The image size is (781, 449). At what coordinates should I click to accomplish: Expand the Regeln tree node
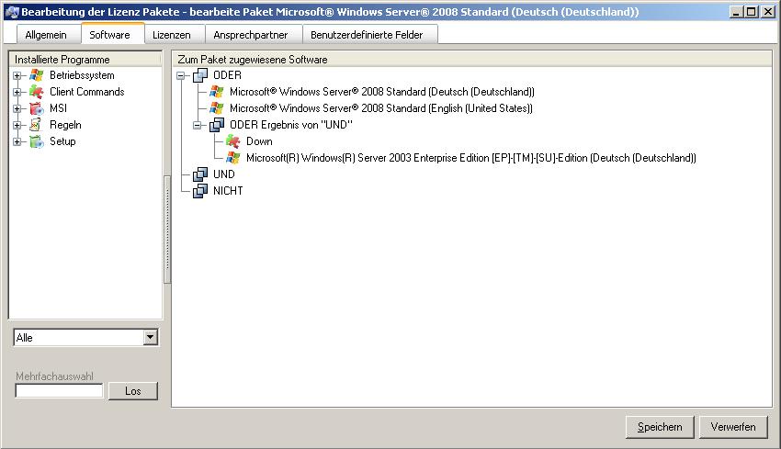click(17, 125)
